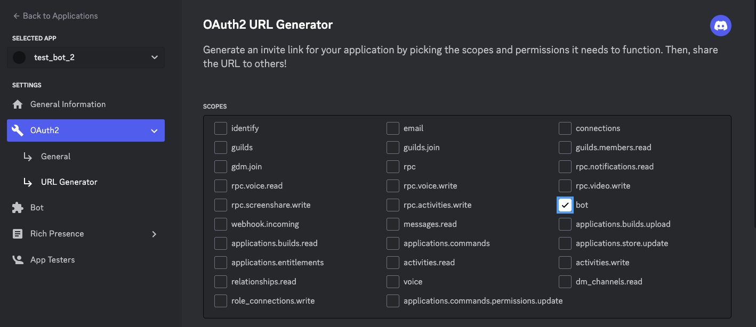The image size is (756, 327).
Task: Open the General OAuth2 subpage
Action: 55,157
